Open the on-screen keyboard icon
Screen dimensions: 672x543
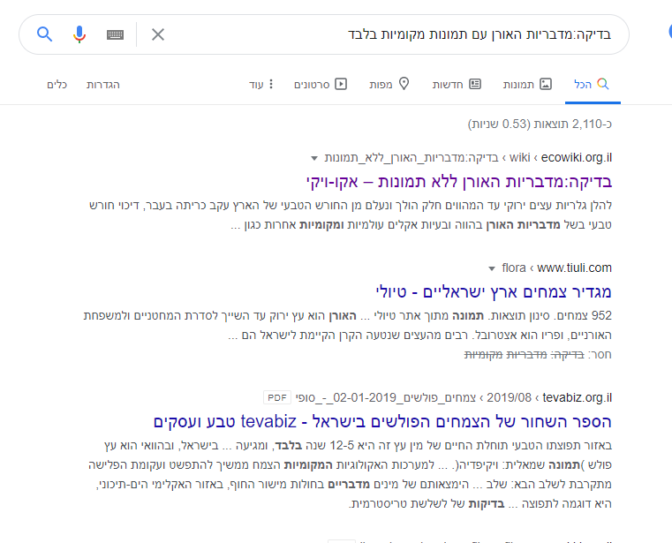tap(115, 34)
